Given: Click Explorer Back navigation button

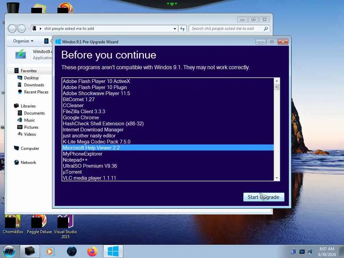Looking at the screenshot, I should 12,29.
